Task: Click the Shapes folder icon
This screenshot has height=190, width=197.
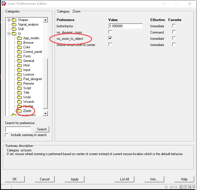Action: click(x=14, y=20)
